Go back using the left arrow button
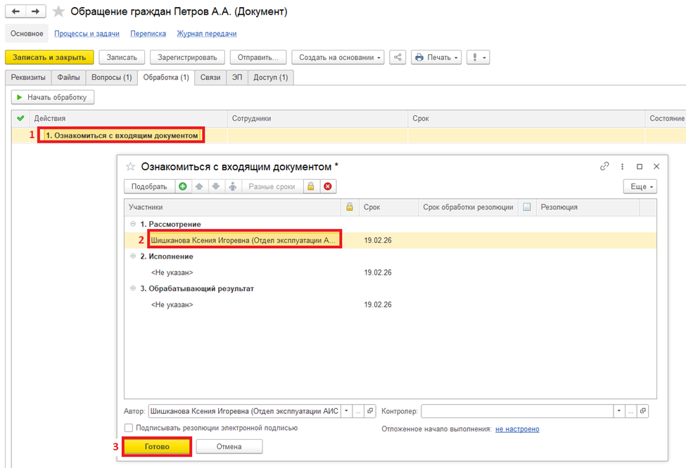Screen dimensions: 686x468 15,12
